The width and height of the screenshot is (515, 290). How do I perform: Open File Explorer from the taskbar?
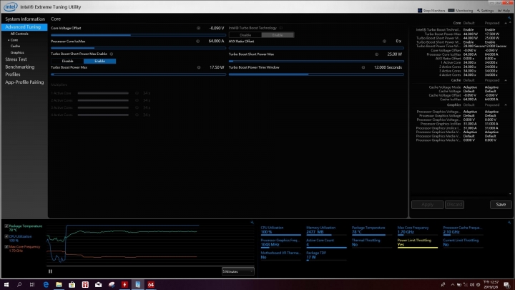pyautogui.click(x=59, y=284)
